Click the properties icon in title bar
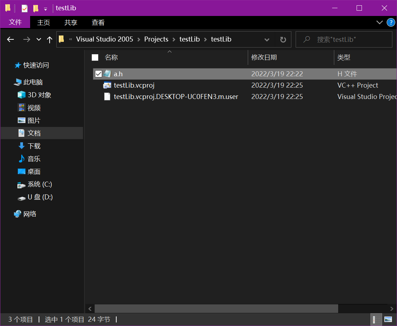Viewport: 397px width, 326px height. coord(24,8)
